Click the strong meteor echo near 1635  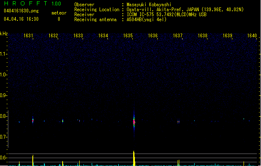coord(134,122)
